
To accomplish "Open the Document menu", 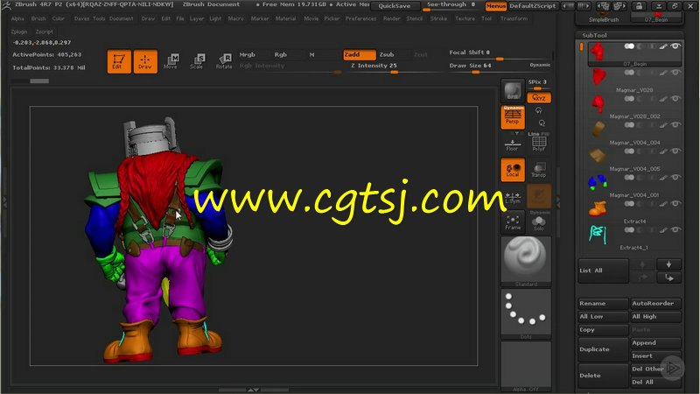I will (x=122, y=18).
